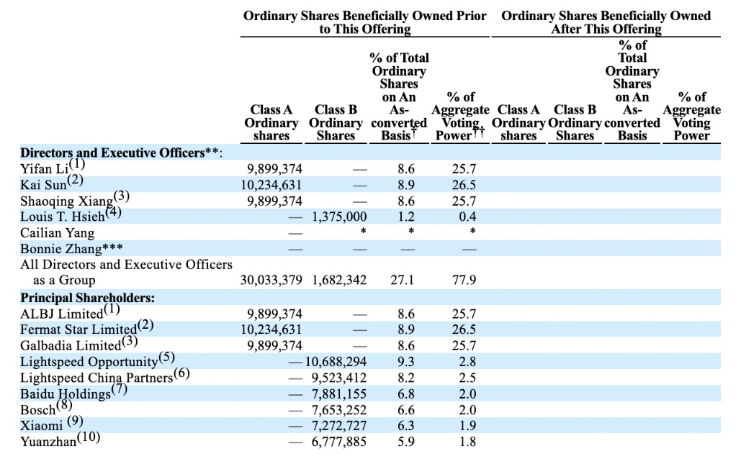Select Lightspeed China Partners row
Viewport: 741px width, 464px height.
click(96, 377)
